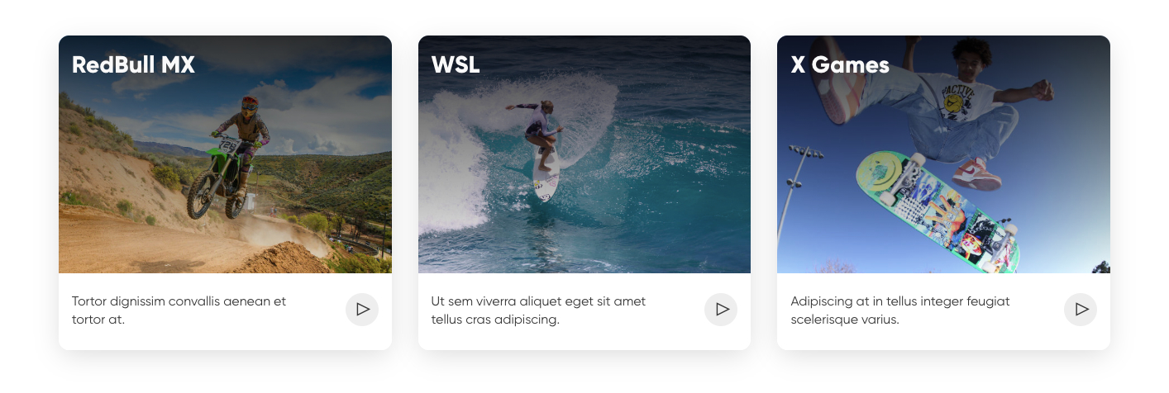Click the colorful skateboard deck
The height and width of the screenshot is (393, 1169).
click(938, 211)
